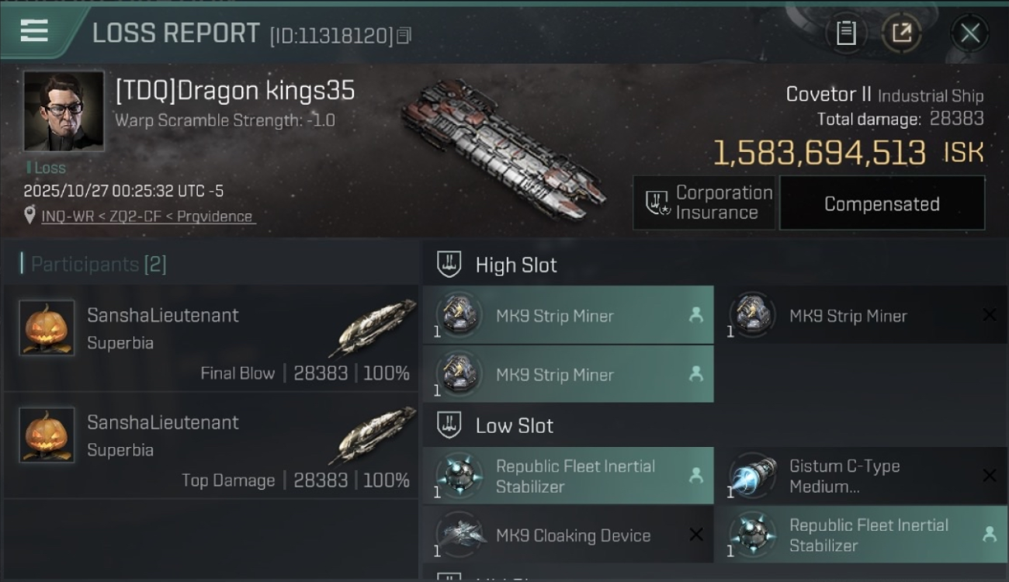Click the High Slot section header

point(515,265)
